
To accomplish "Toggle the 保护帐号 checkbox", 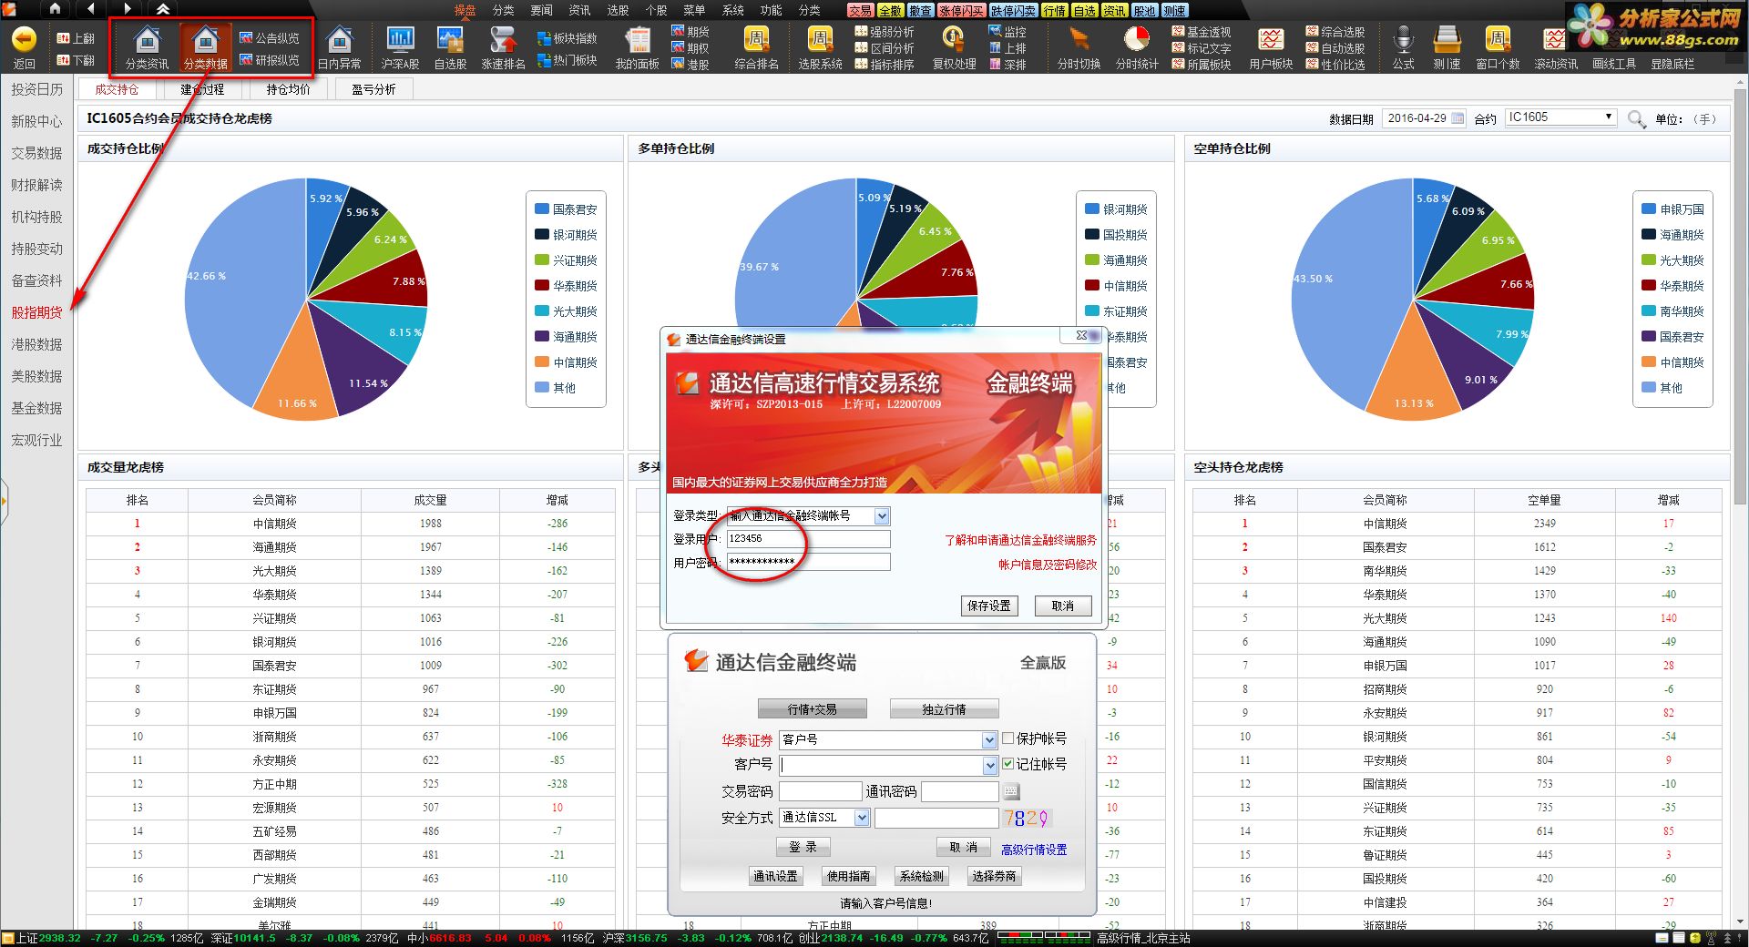I will tap(1008, 738).
